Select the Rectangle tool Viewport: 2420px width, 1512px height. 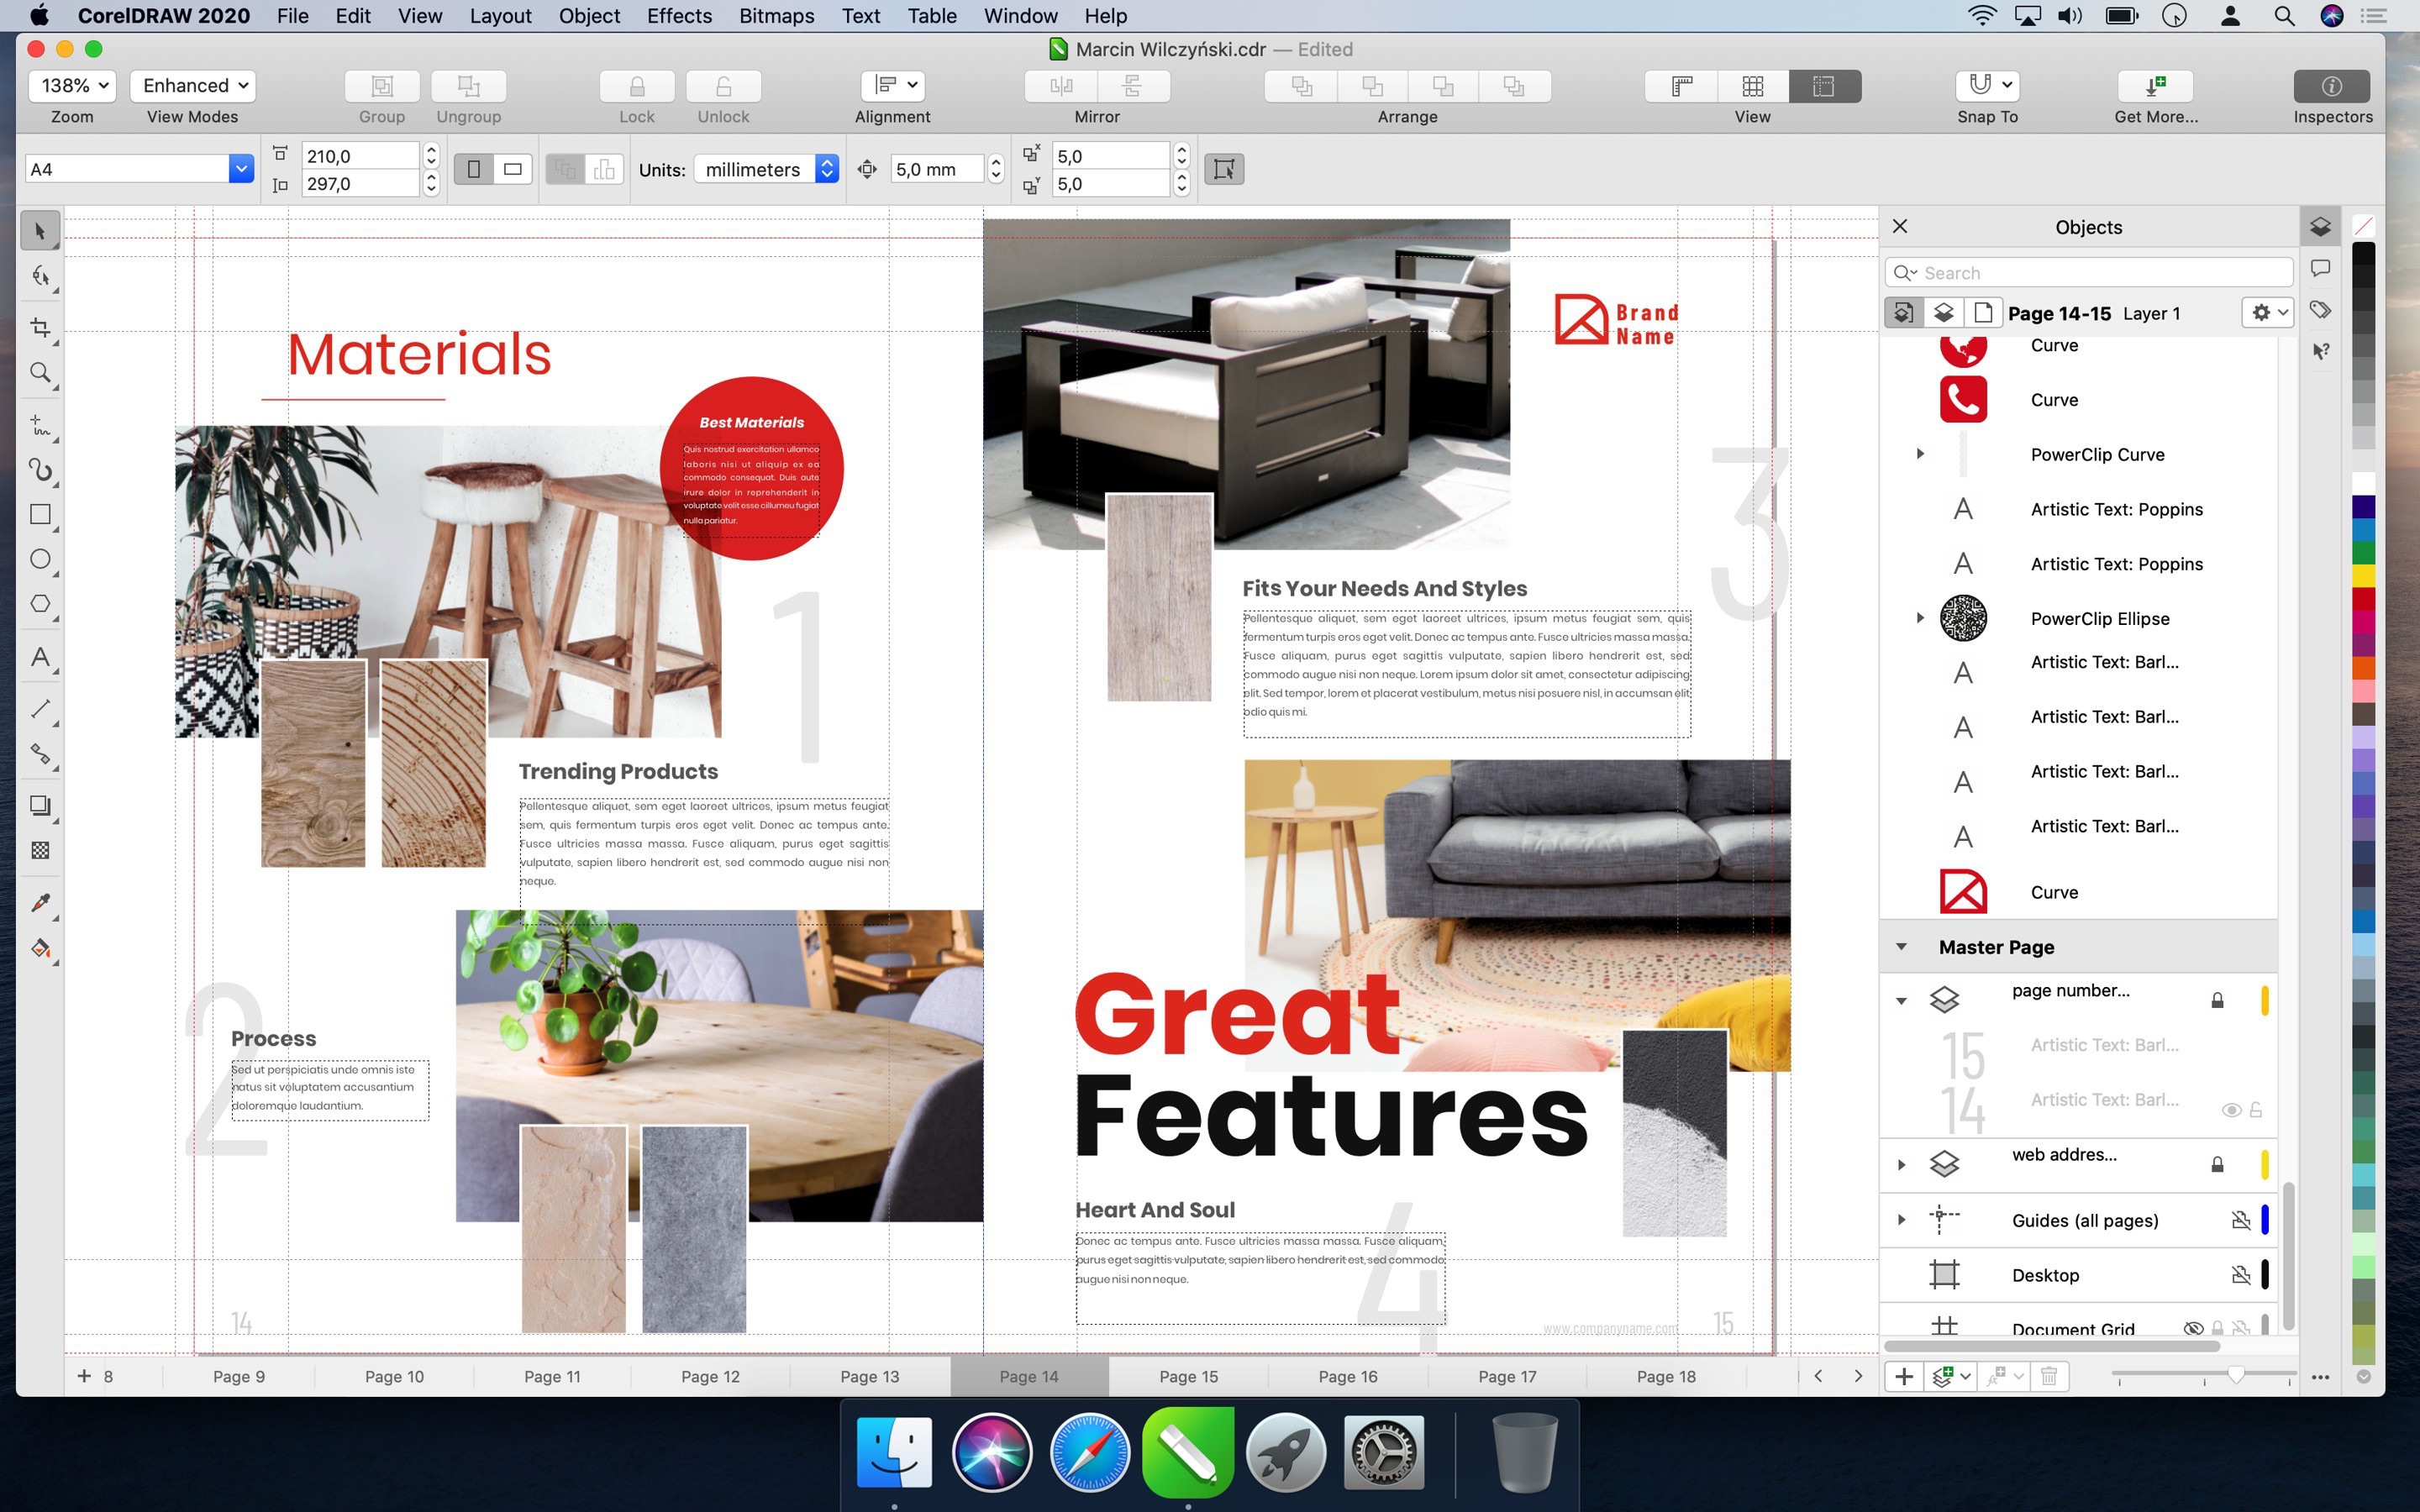[x=40, y=515]
